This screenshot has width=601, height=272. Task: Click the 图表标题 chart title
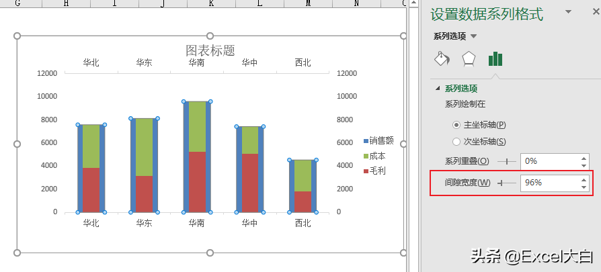click(x=210, y=50)
